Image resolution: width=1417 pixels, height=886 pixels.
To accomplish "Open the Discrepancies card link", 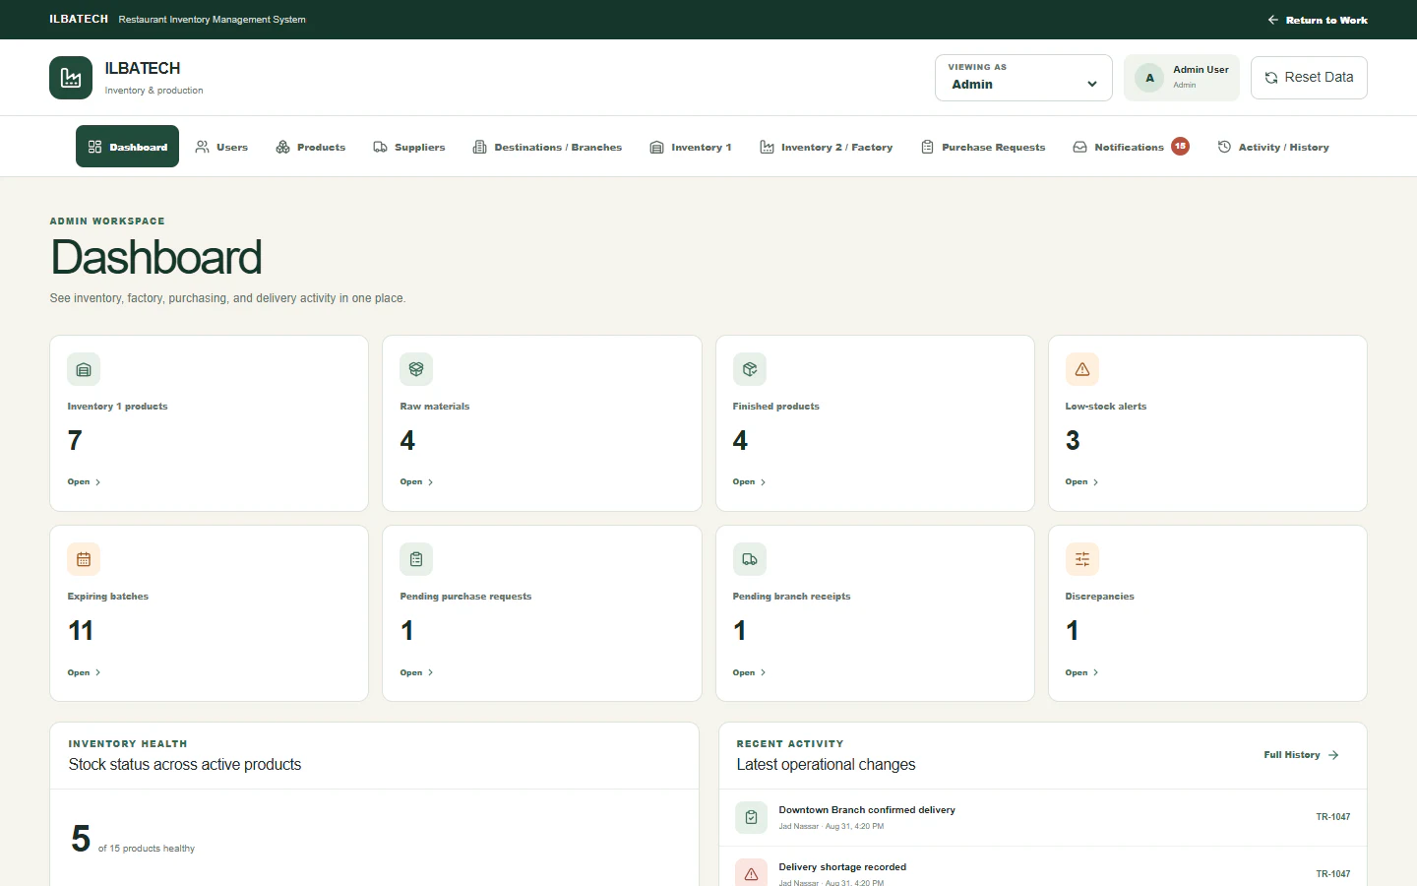I will [1081, 672].
